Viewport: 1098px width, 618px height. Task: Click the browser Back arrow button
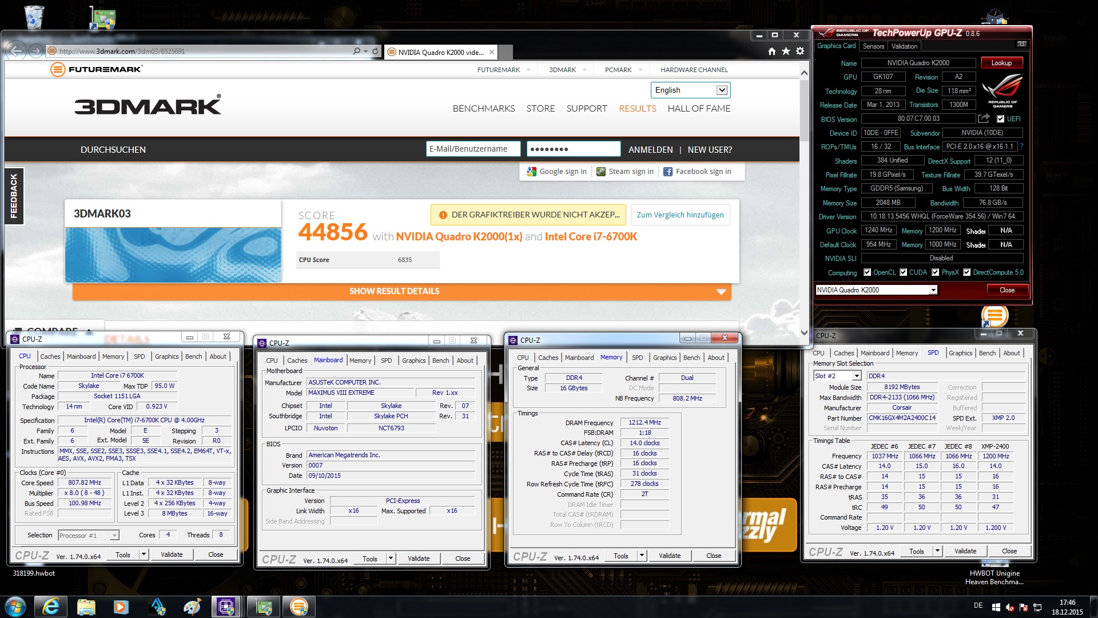point(17,51)
